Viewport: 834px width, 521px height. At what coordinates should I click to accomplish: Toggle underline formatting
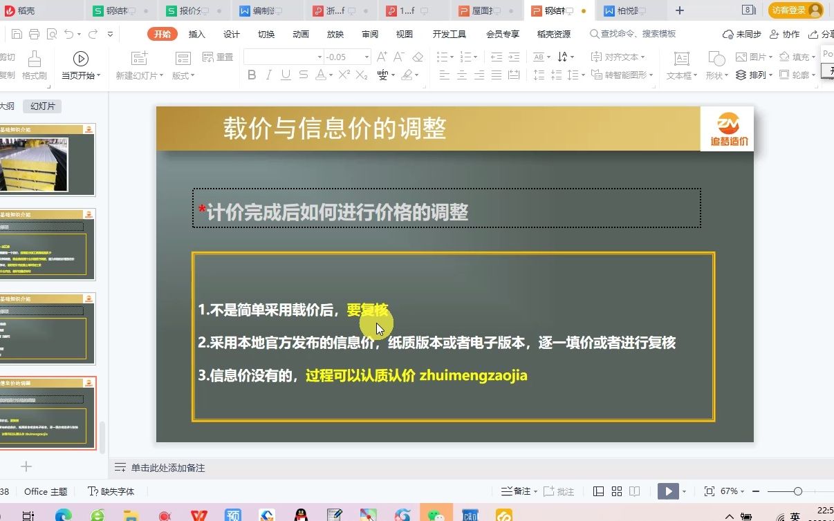[285, 75]
